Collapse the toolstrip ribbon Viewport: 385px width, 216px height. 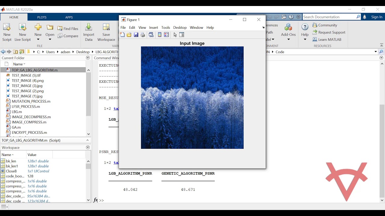click(x=381, y=45)
